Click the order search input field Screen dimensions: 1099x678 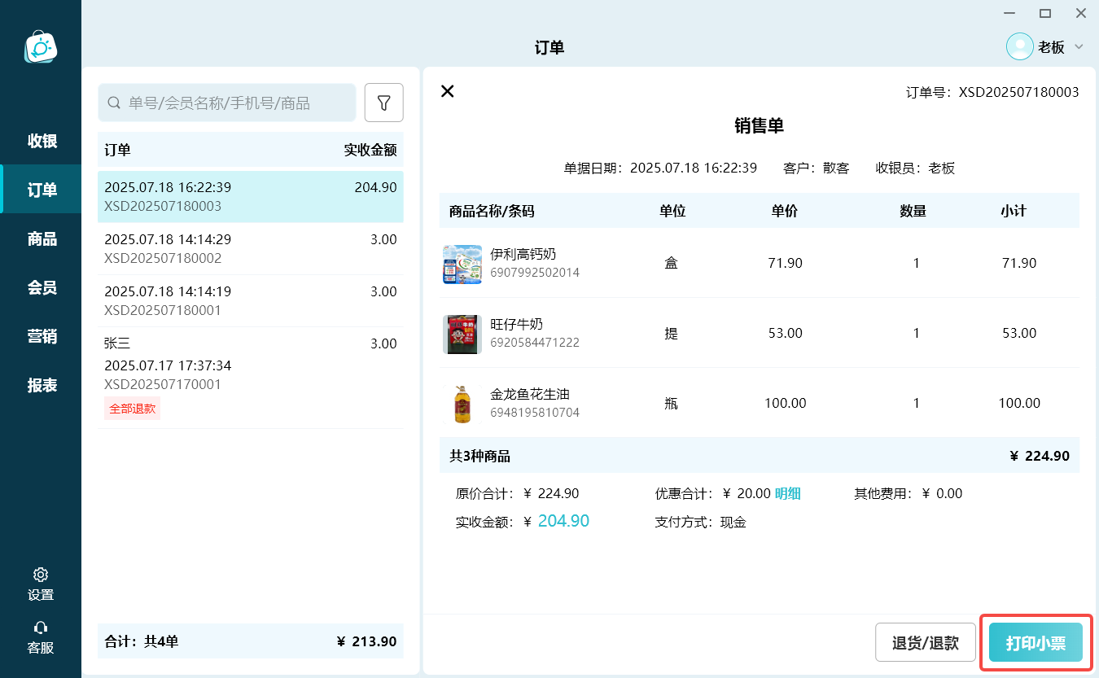[x=227, y=103]
